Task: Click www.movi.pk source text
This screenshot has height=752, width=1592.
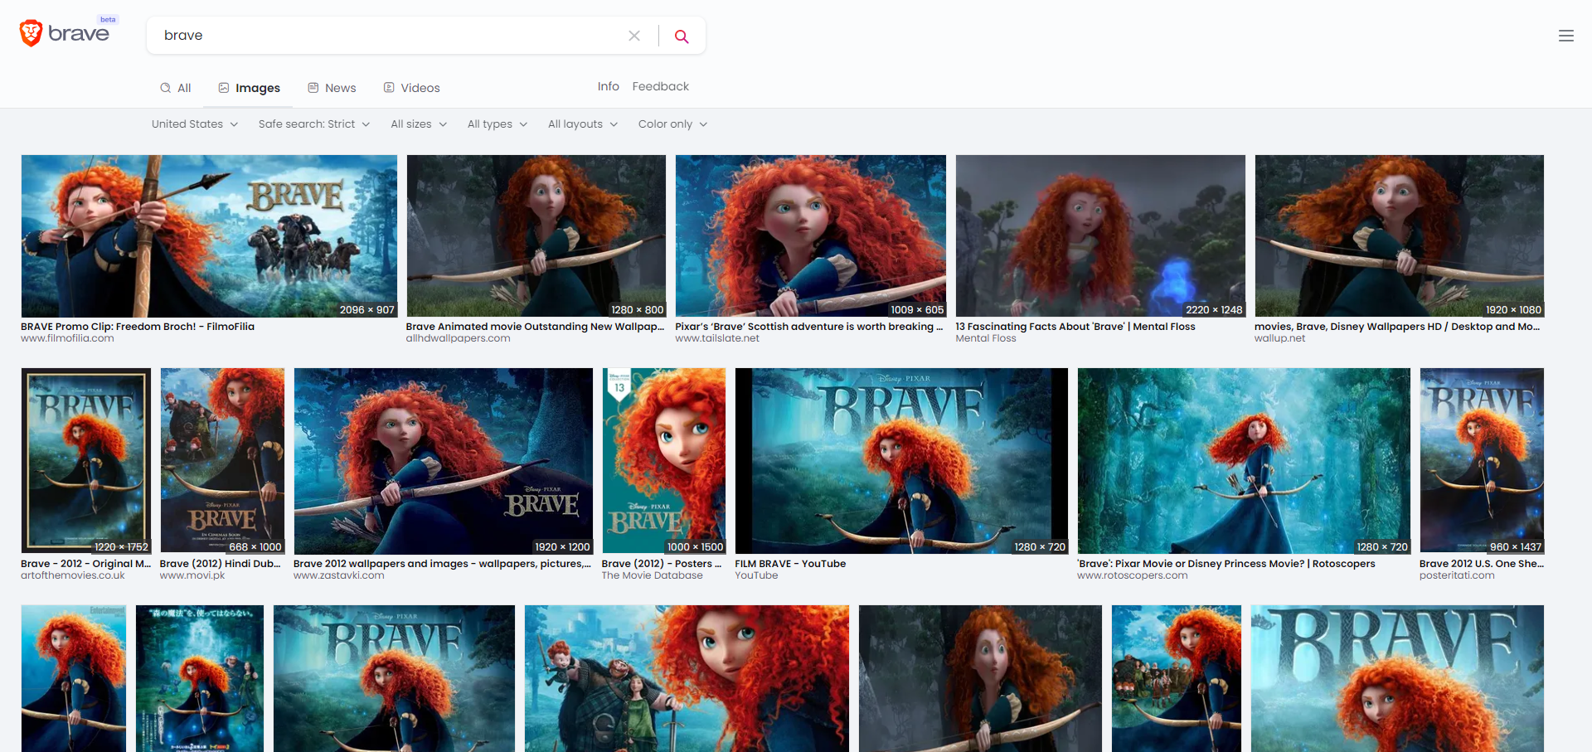Action: (192, 575)
